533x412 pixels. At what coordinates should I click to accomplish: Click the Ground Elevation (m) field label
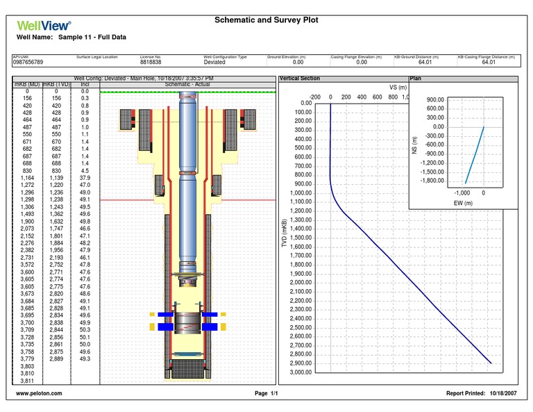tap(286, 57)
